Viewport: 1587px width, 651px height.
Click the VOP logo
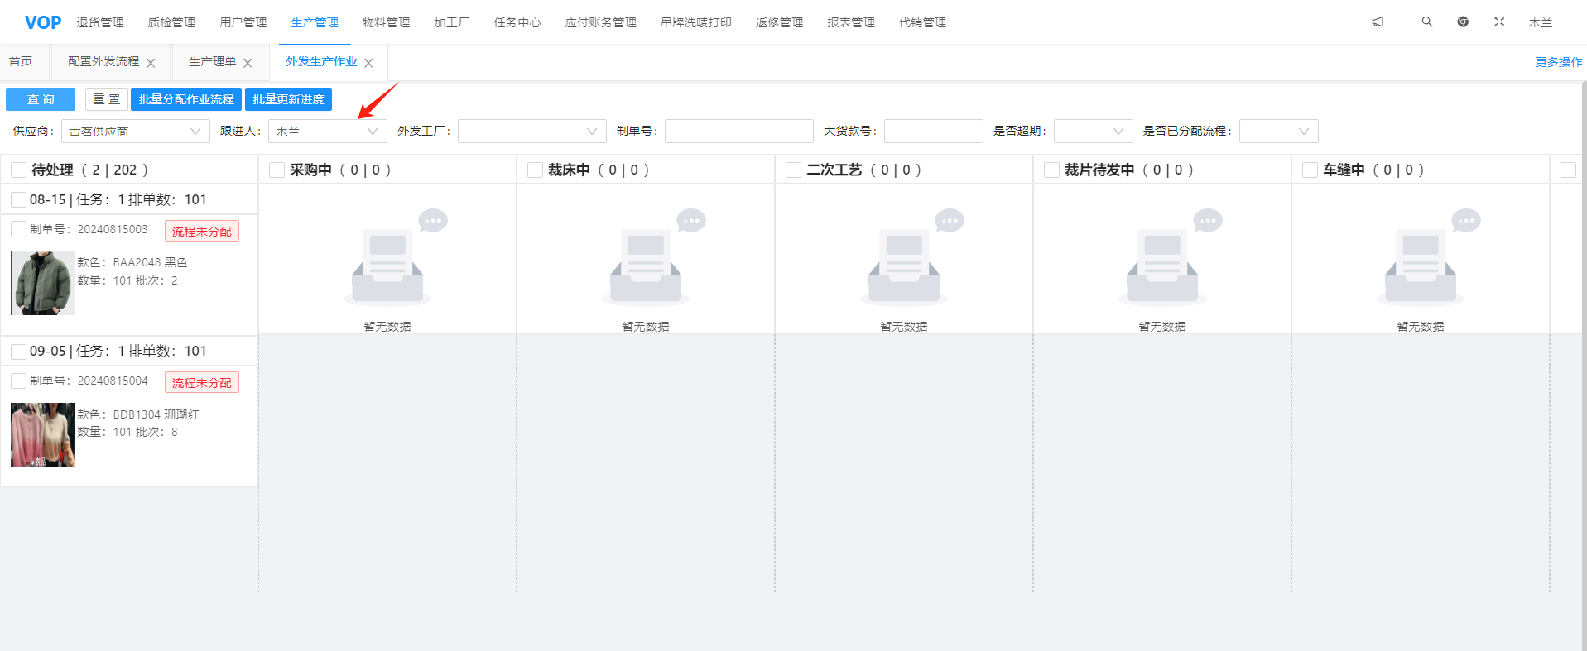pyautogui.click(x=43, y=22)
